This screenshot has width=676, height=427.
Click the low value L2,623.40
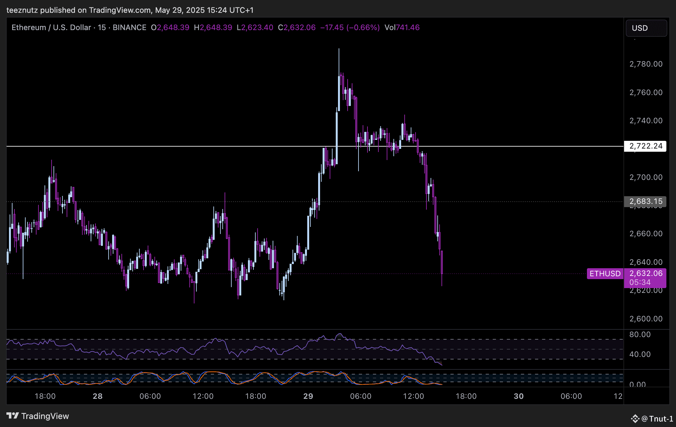point(255,28)
